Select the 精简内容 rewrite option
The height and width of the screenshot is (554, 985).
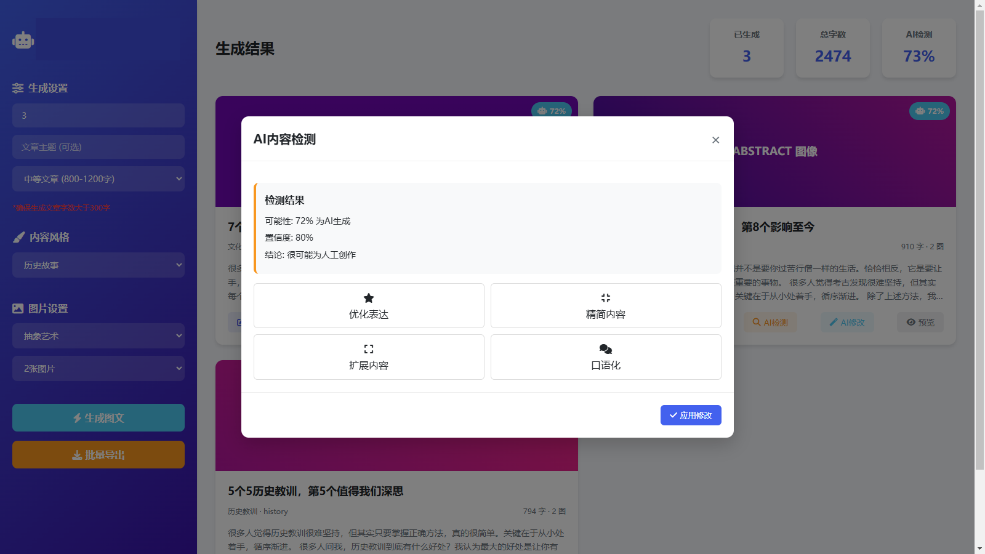[606, 306]
